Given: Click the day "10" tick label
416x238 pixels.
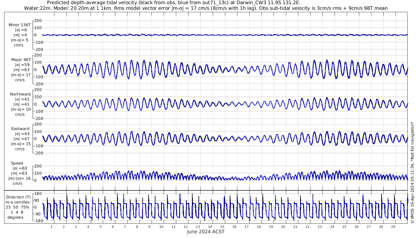Looking at the screenshot, I should [161, 227].
